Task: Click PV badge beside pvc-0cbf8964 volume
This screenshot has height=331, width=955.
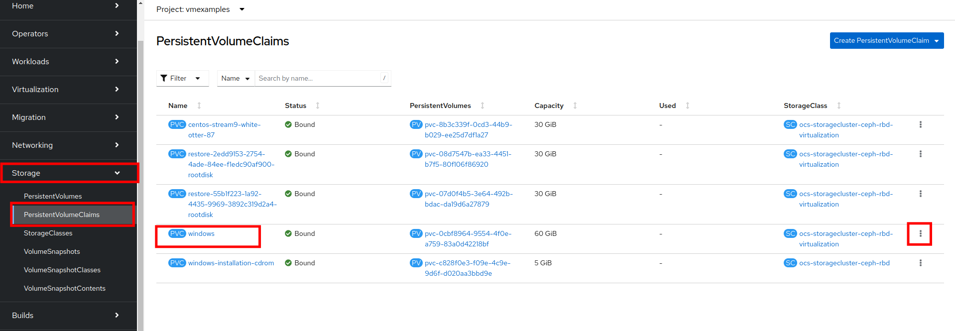Action: tap(416, 233)
